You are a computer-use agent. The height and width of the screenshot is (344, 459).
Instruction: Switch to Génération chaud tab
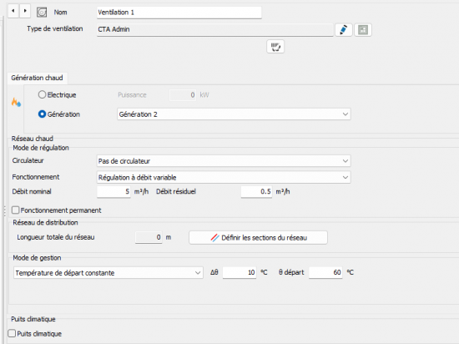(x=37, y=78)
